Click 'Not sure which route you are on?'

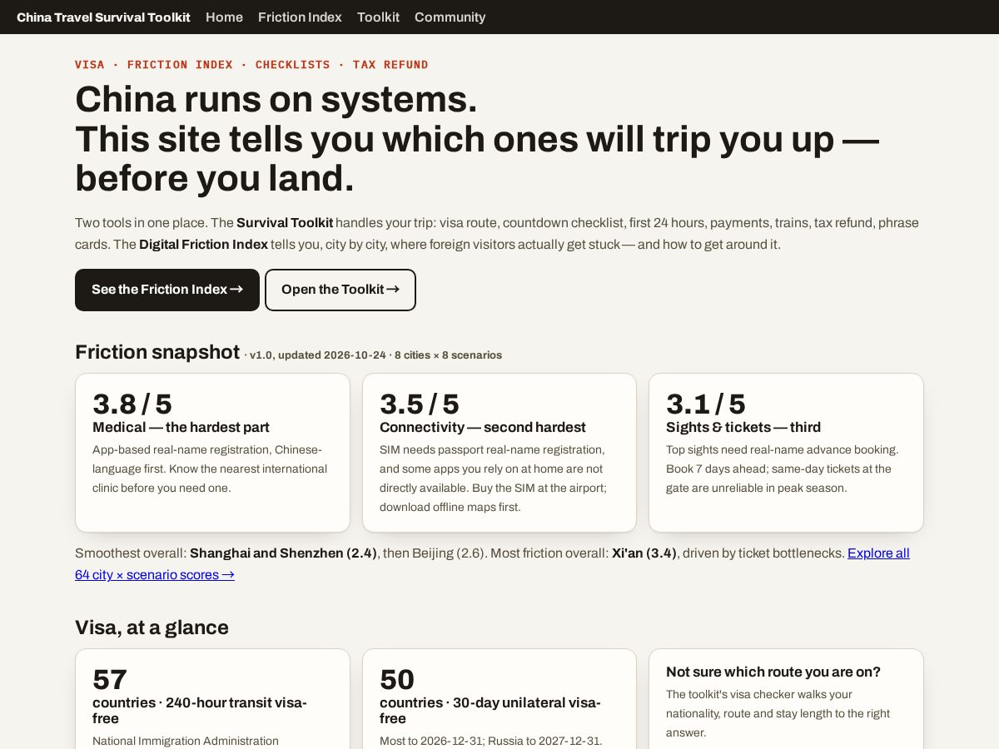pos(773,672)
